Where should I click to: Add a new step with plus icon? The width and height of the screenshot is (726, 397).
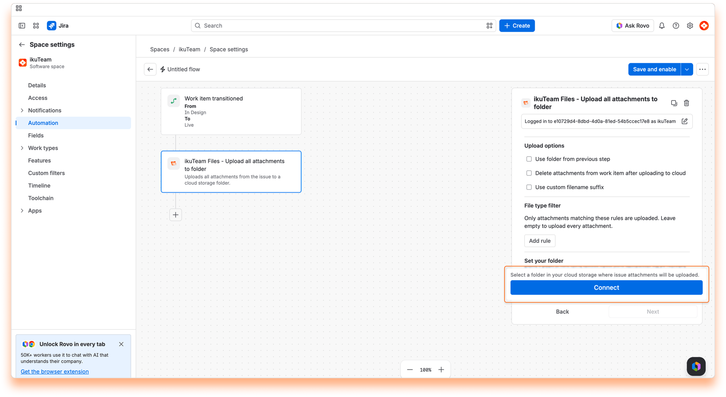pos(176,215)
